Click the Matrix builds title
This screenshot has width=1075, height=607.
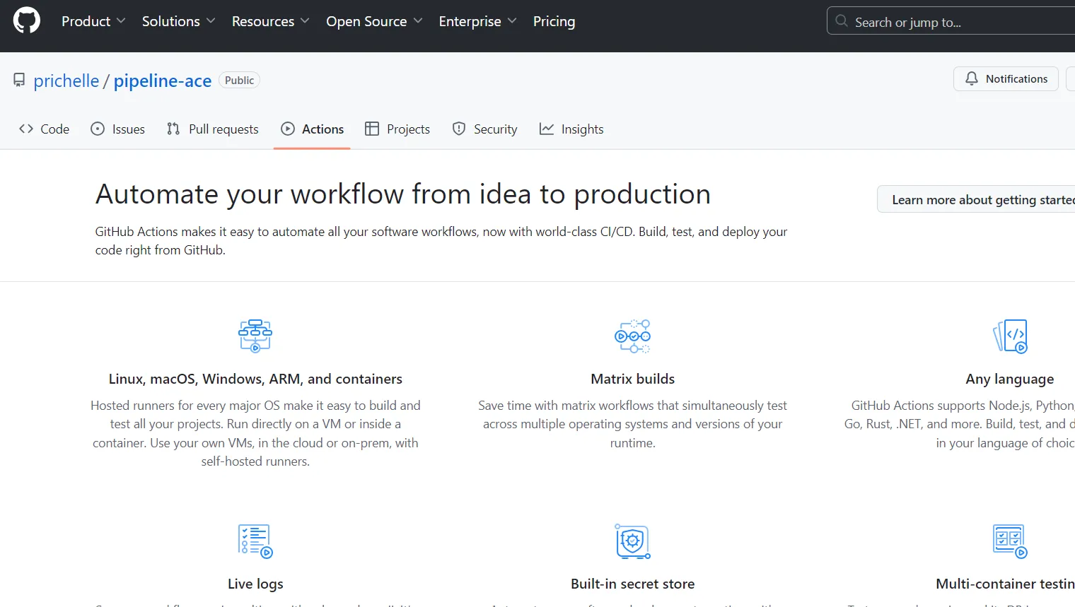click(x=633, y=379)
